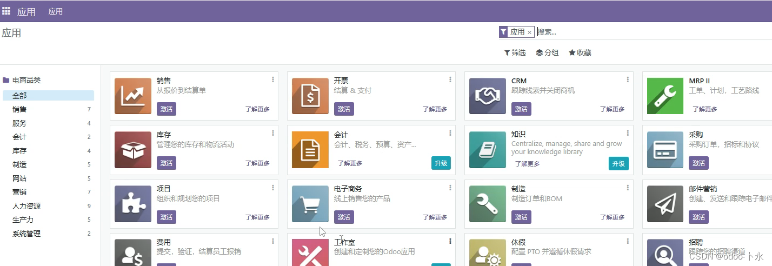The height and width of the screenshot is (266, 772).
Task: Click 了解更多 on the 电子商务 card
Action: tap(435, 217)
